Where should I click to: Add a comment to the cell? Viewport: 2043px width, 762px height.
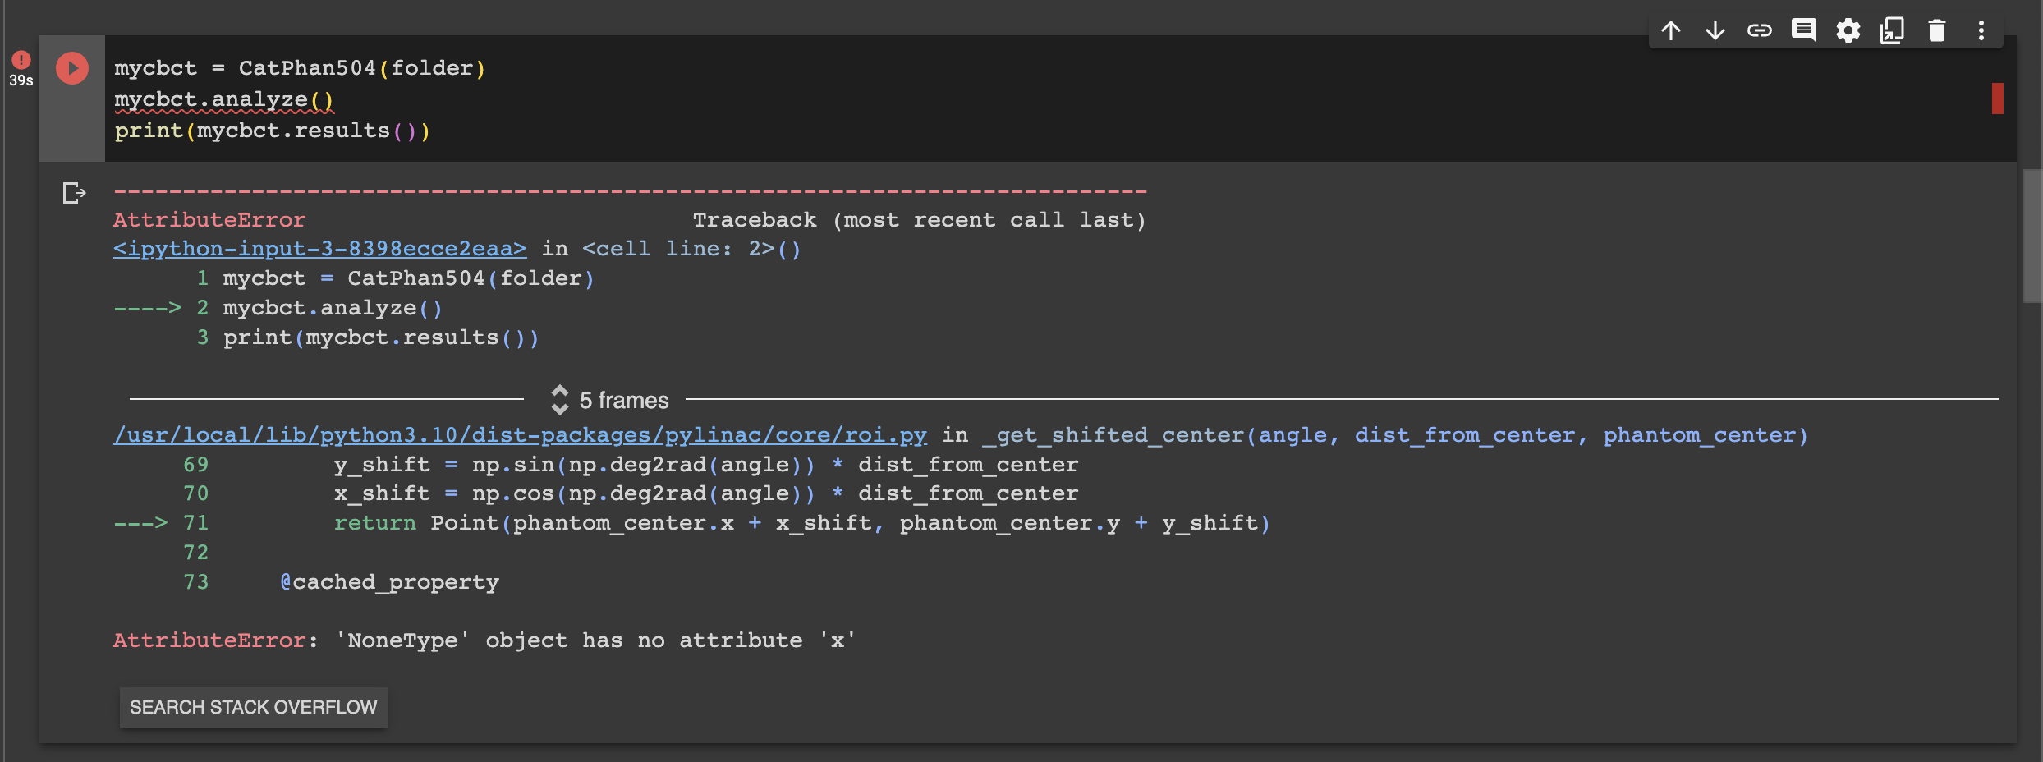pos(1804,31)
